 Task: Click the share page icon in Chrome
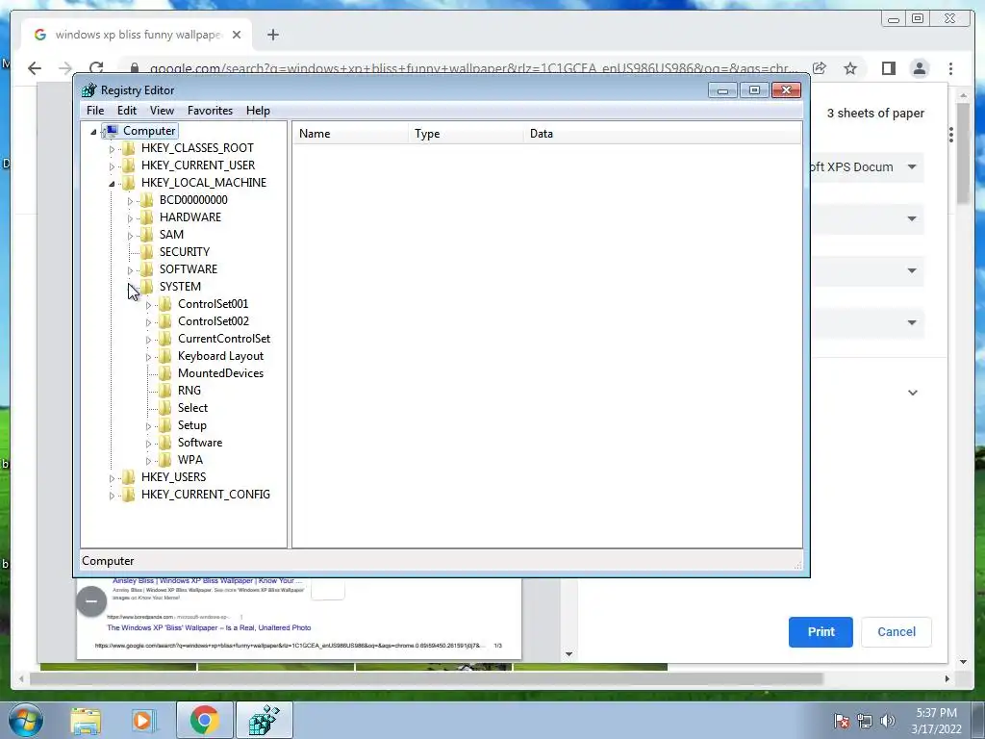[820, 68]
